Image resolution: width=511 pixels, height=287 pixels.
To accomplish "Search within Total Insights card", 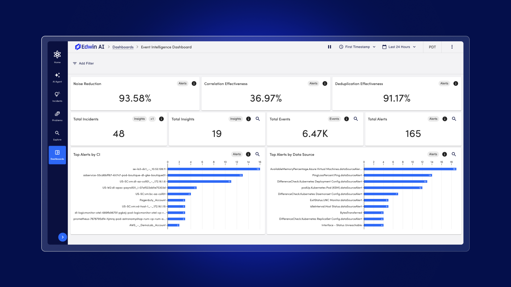I will pos(258,119).
